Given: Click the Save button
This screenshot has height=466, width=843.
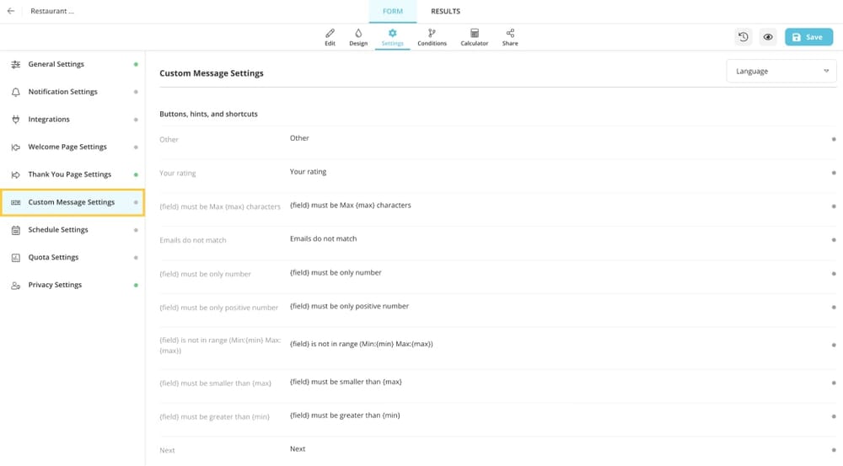Looking at the screenshot, I should click(808, 37).
